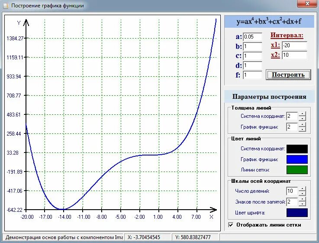Click the window title bar app icon

[x=6, y=6]
